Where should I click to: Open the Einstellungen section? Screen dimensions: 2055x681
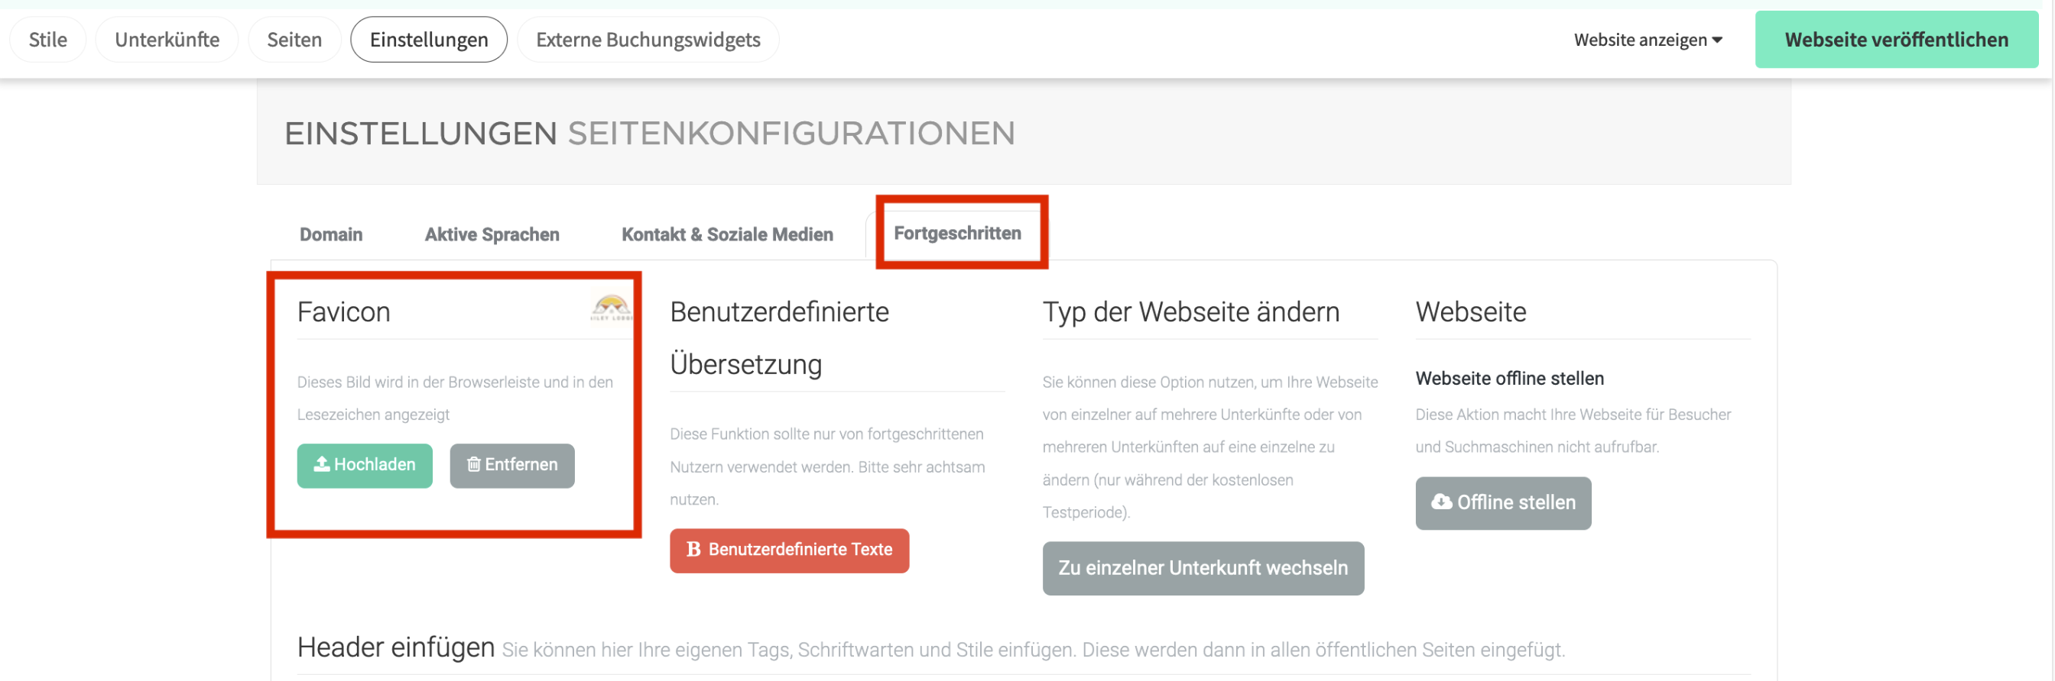pos(428,40)
